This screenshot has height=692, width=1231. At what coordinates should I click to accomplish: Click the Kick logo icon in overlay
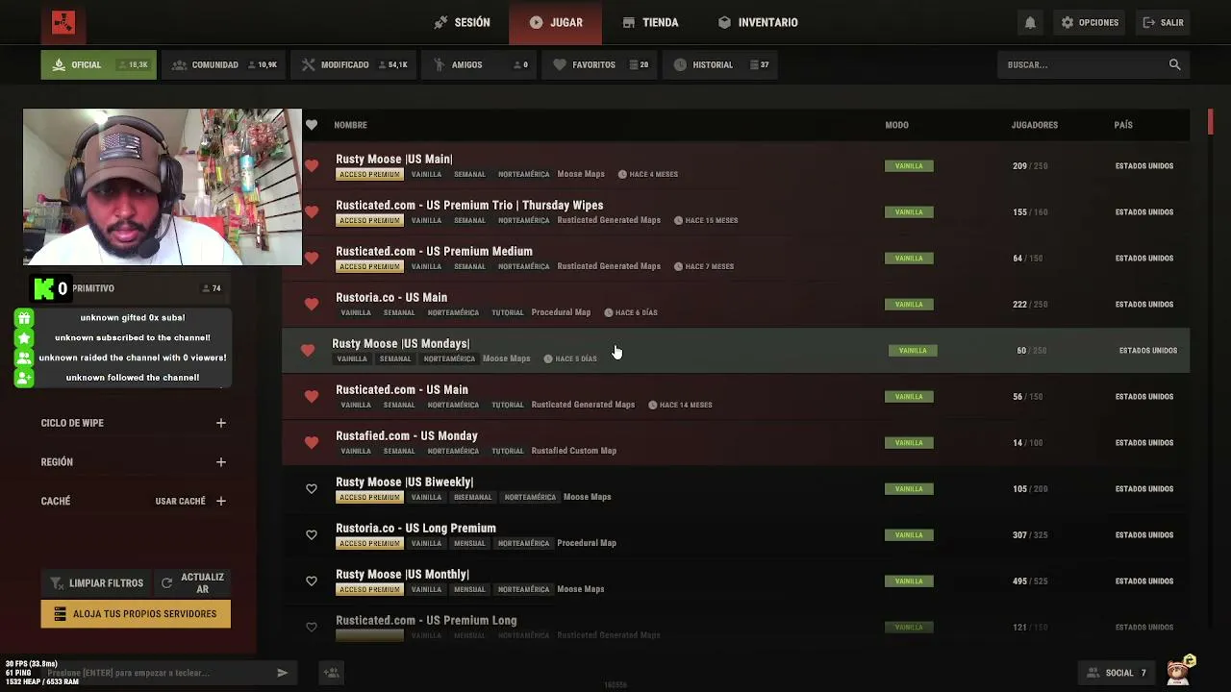44,288
